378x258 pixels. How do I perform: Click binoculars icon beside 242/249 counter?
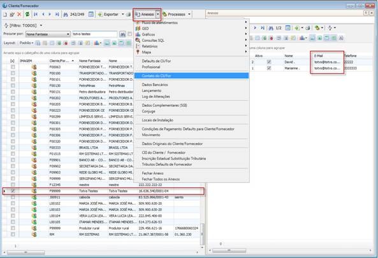point(66,15)
